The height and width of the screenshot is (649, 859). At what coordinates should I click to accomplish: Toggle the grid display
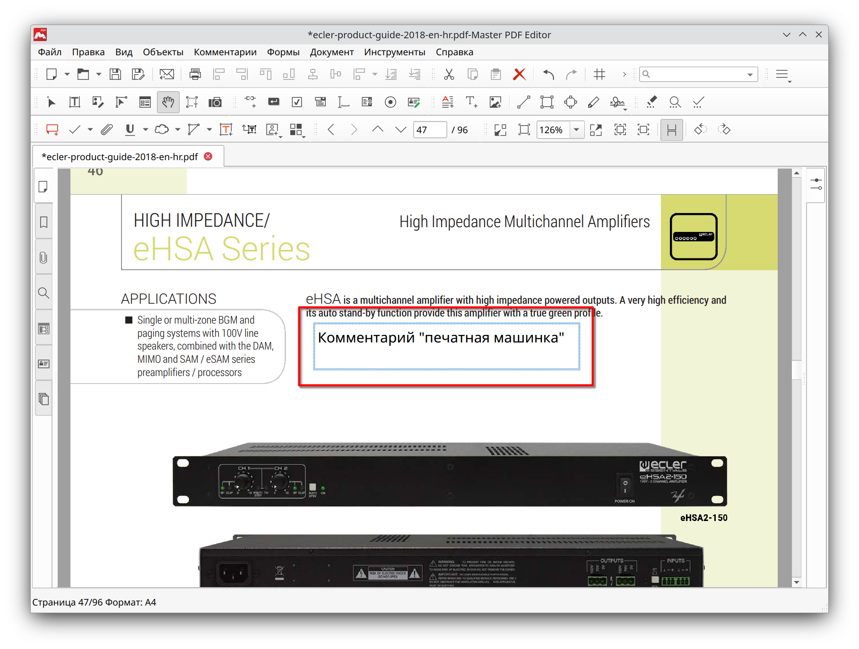pyautogui.click(x=599, y=74)
